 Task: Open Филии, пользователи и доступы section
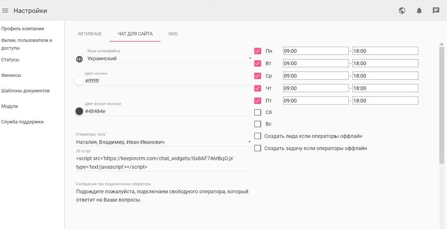click(x=27, y=44)
